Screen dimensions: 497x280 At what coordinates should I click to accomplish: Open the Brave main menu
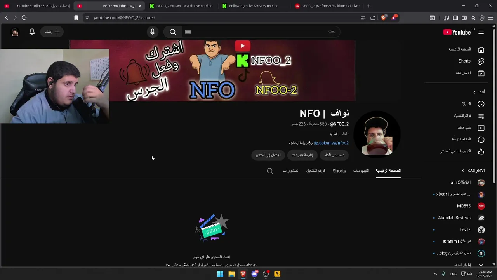click(x=491, y=17)
